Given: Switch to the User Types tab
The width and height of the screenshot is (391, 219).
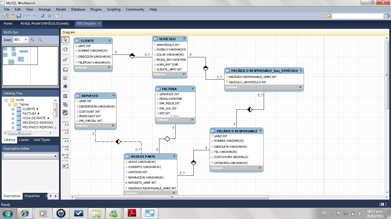Looking at the screenshot, I should [42, 140].
